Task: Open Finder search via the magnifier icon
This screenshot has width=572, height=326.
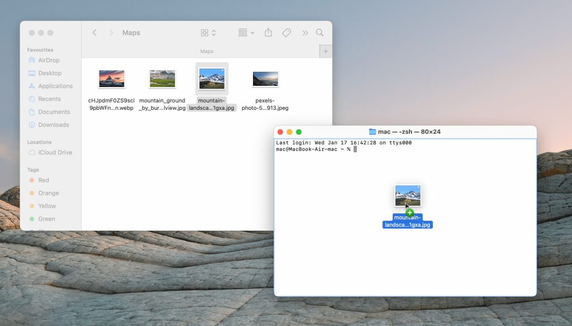Action: (320, 32)
